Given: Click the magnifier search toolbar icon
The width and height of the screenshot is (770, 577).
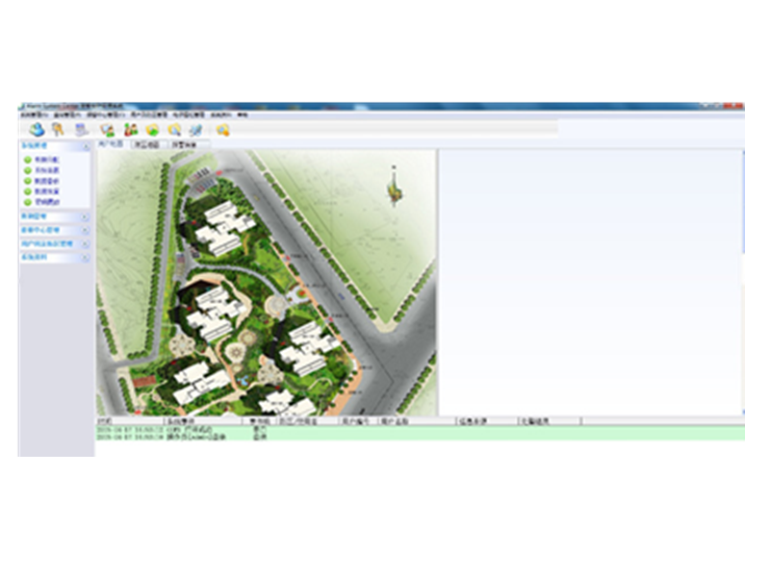Looking at the screenshot, I should coord(174,128).
